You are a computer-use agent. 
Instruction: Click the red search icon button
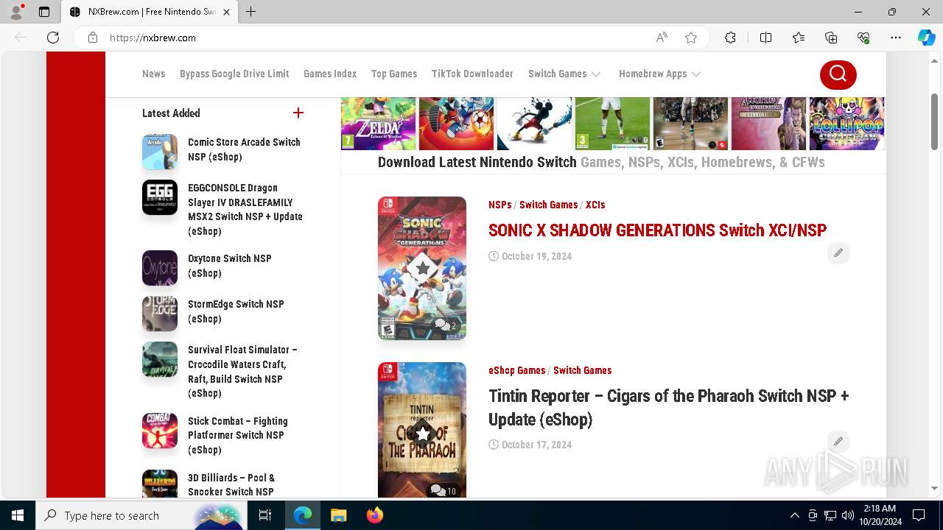tap(838, 74)
